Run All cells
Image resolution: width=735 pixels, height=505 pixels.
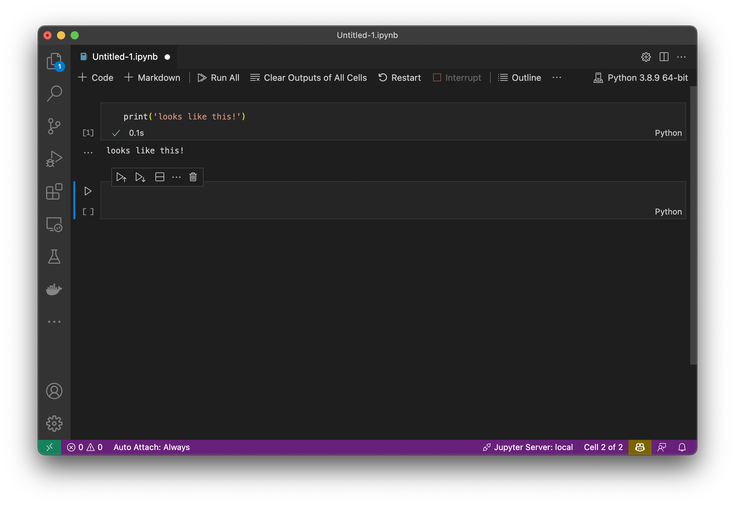coord(219,78)
